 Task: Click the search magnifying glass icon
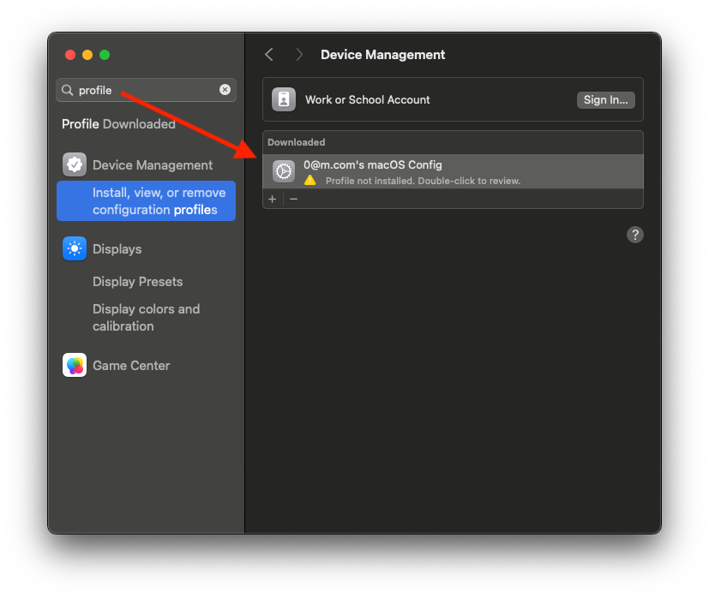tap(68, 90)
